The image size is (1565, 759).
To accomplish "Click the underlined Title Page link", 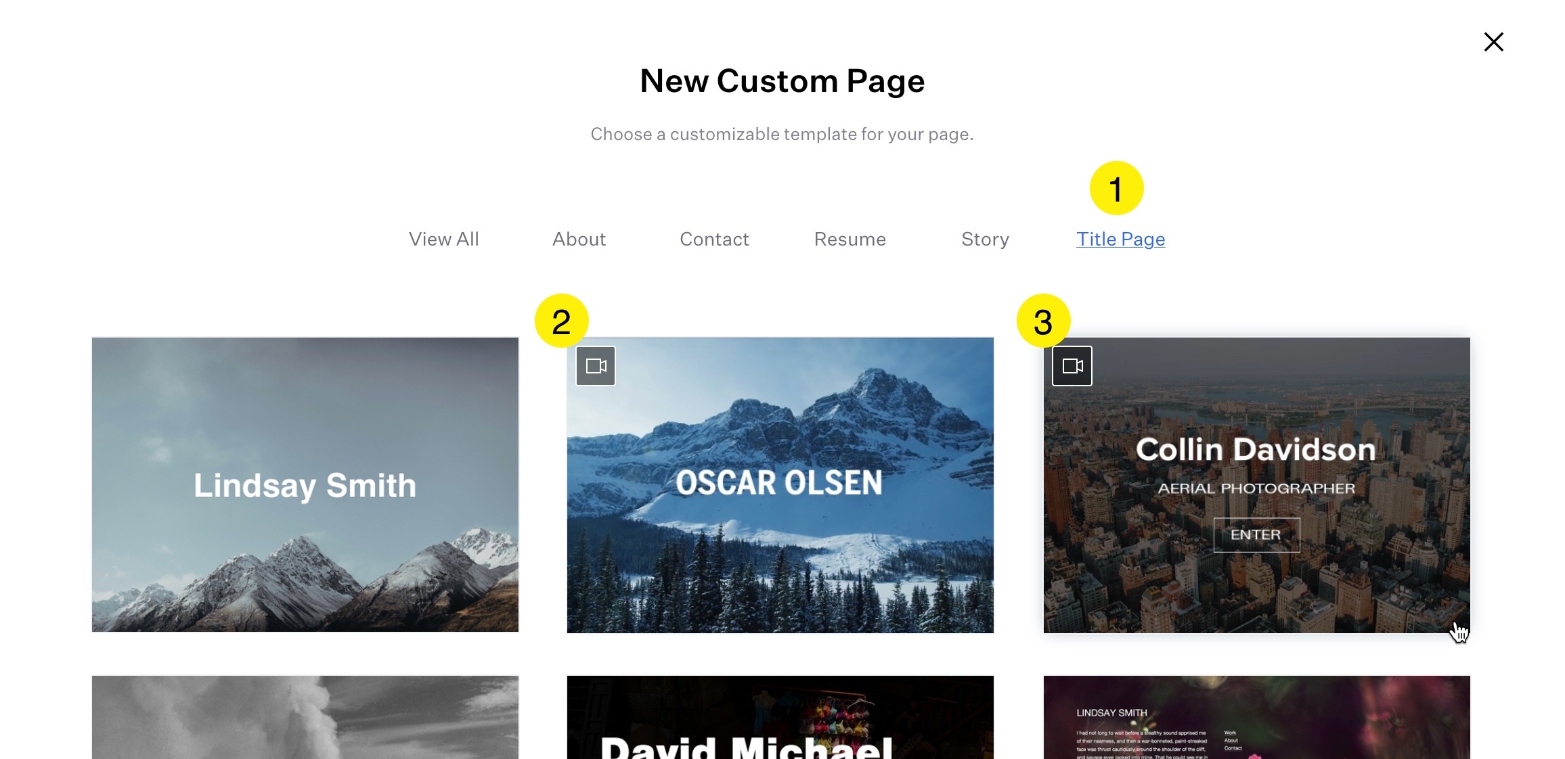I will tap(1120, 239).
